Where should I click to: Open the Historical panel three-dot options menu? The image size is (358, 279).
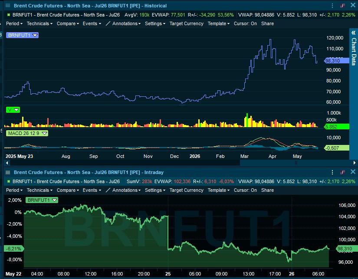click(x=332, y=6)
